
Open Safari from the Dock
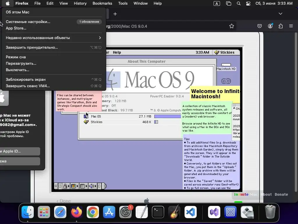coord(60,212)
